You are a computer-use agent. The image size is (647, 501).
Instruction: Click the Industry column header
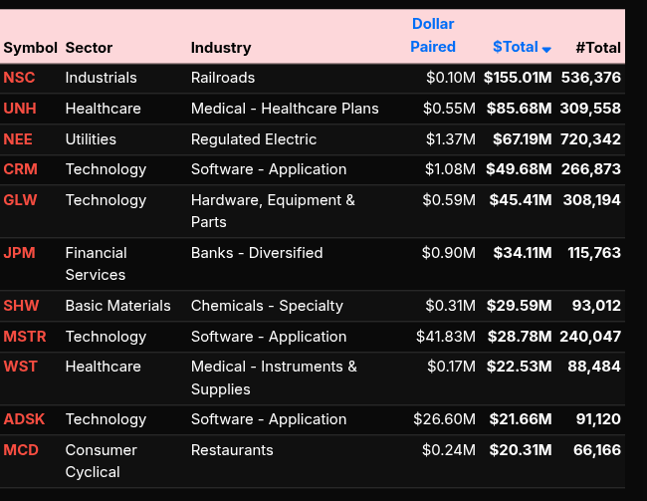221,48
